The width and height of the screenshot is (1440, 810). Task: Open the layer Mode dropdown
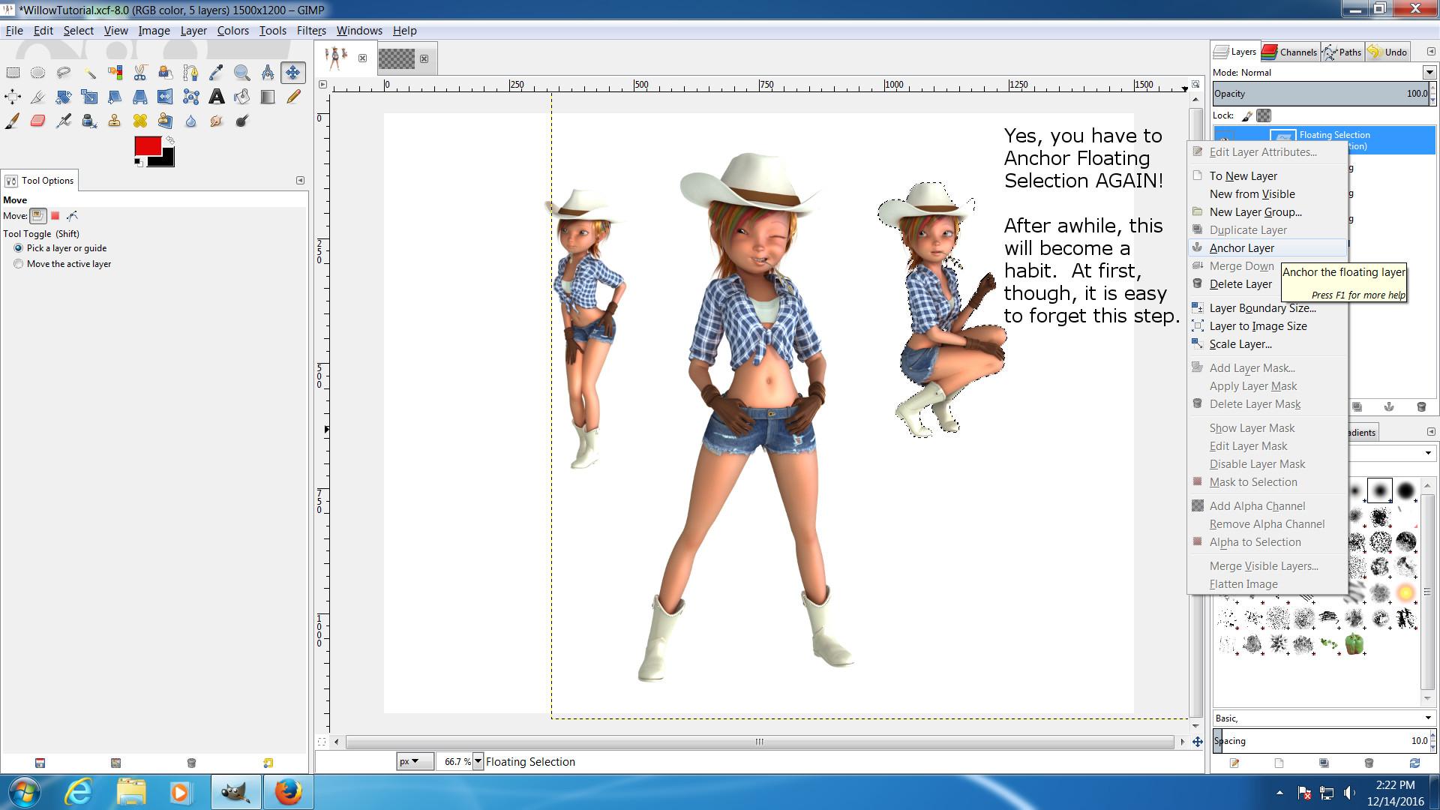coord(1429,73)
